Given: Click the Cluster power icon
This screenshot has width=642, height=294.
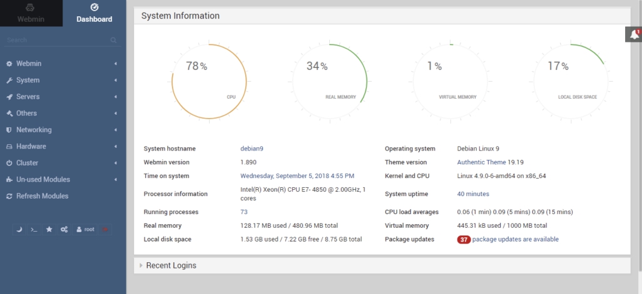Looking at the screenshot, I should (9, 163).
